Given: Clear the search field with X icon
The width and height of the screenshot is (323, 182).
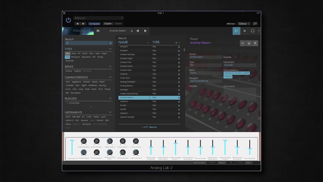Looking at the screenshot, I should [x=111, y=43].
